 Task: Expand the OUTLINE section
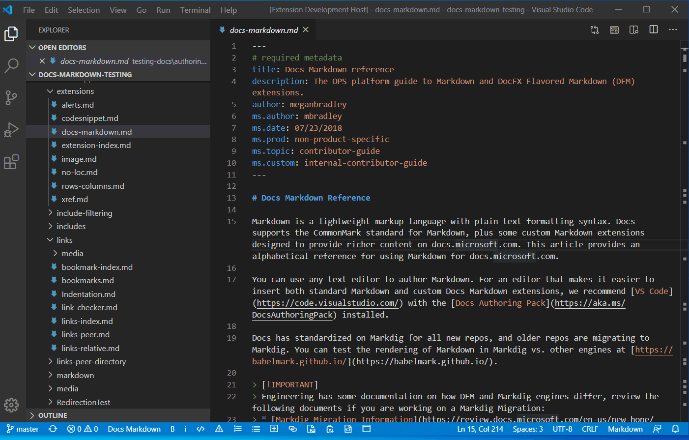pyautogui.click(x=53, y=415)
